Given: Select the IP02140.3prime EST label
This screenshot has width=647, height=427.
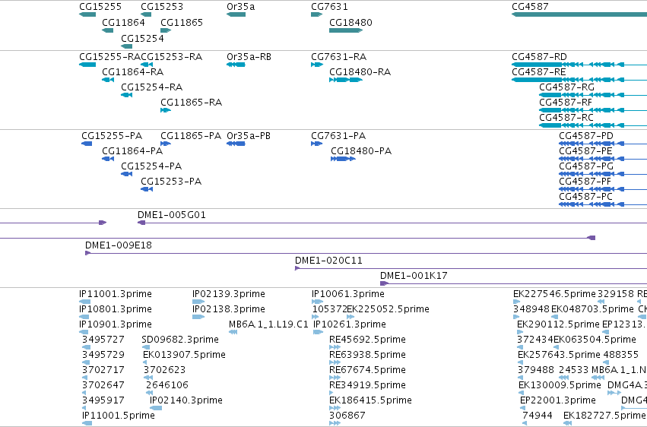Looking at the screenshot, I should point(186,400).
